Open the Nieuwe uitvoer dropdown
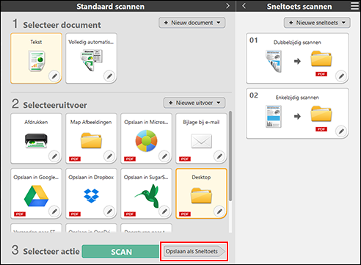The height and width of the screenshot is (265, 361). click(194, 103)
